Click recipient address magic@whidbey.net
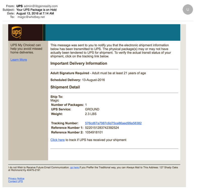The width and height of the screenshot is (197, 193). (31, 17)
